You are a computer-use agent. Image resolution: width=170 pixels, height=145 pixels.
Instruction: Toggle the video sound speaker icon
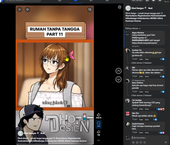click(x=28, y=10)
